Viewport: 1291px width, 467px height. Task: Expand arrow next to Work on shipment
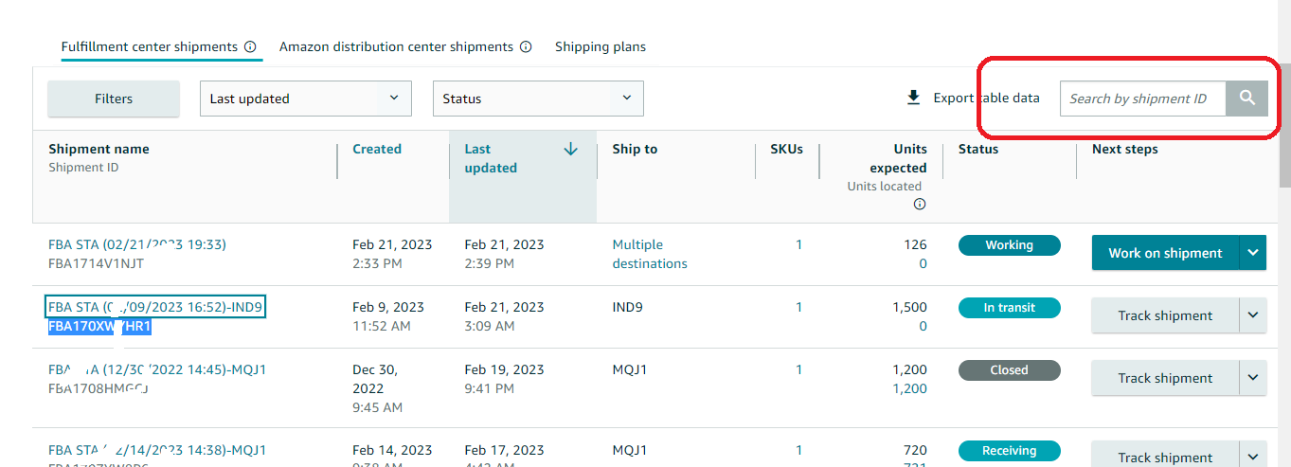[x=1253, y=253]
